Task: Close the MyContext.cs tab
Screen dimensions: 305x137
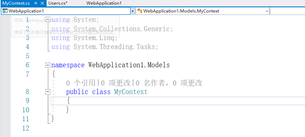Action: (x=42, y=3)
